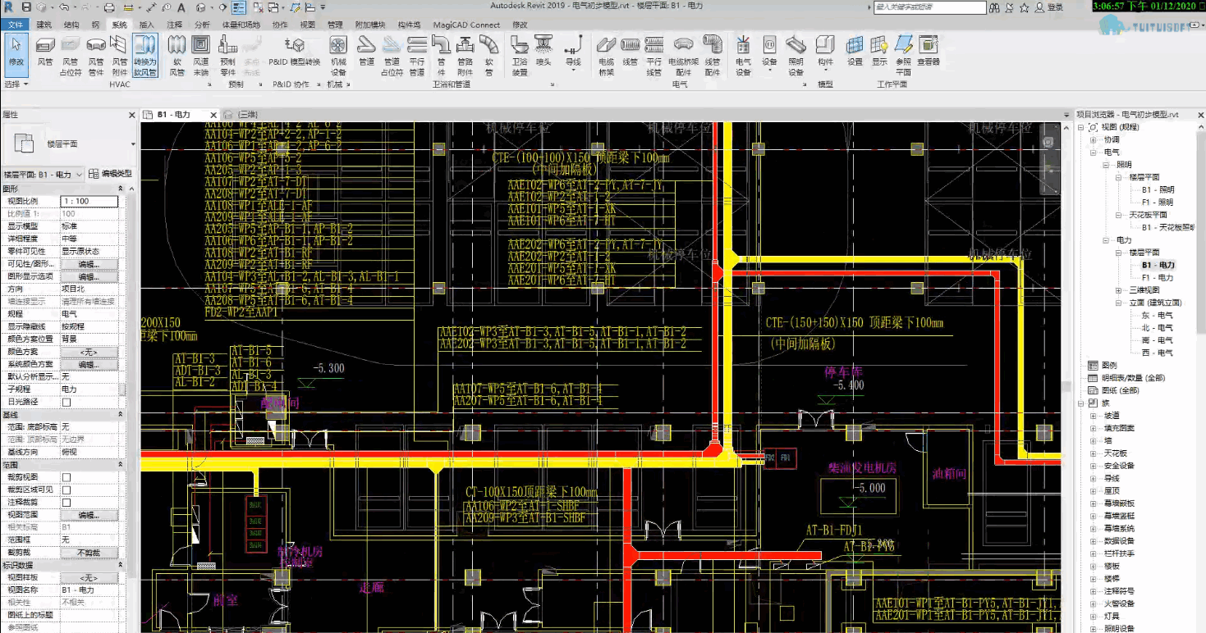
Task: Click the P&ID 模型转换 tool
Action: [294, 51]
